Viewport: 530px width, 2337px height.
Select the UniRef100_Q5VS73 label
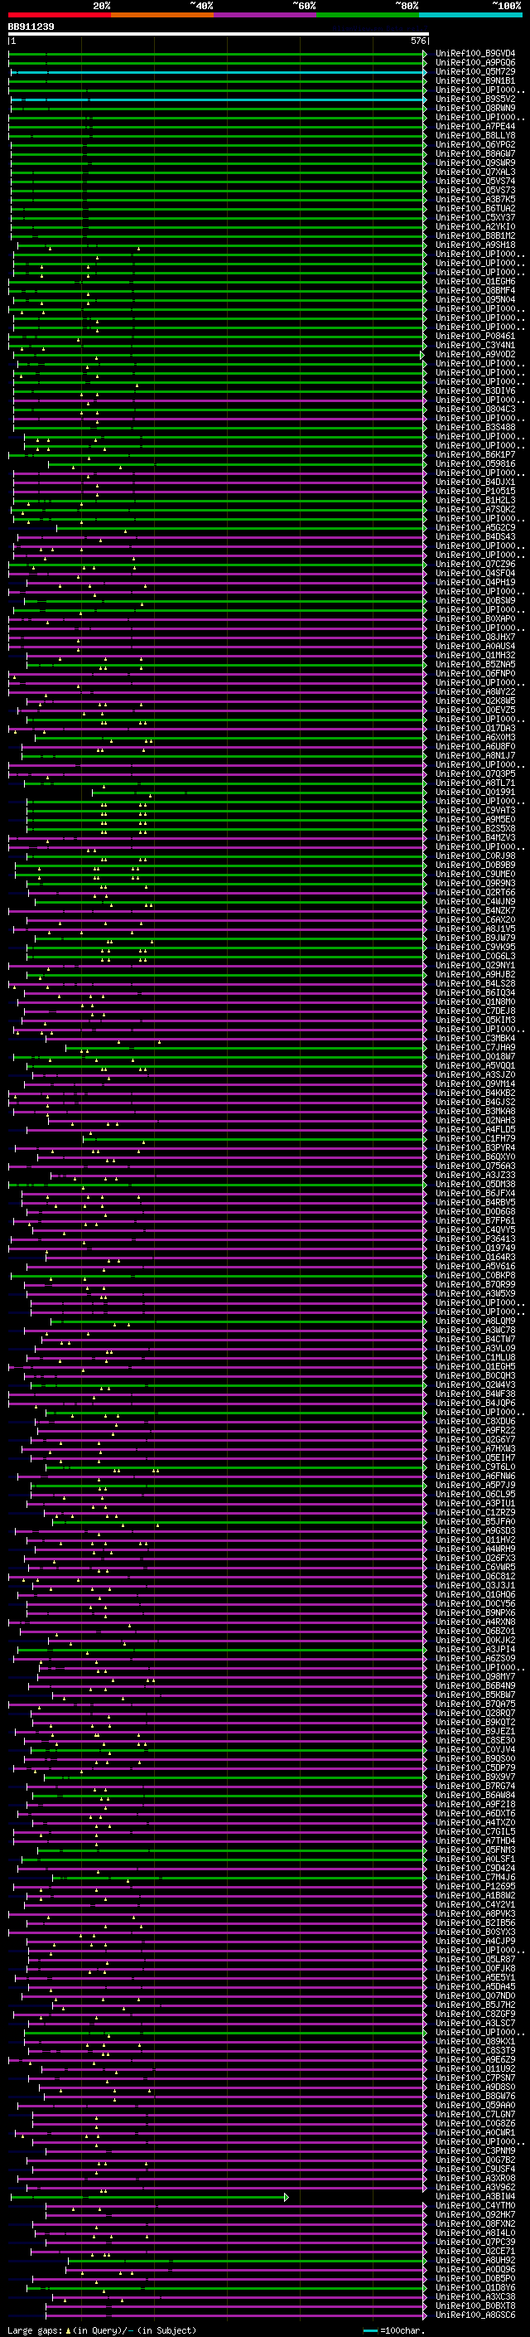(475, 191)
